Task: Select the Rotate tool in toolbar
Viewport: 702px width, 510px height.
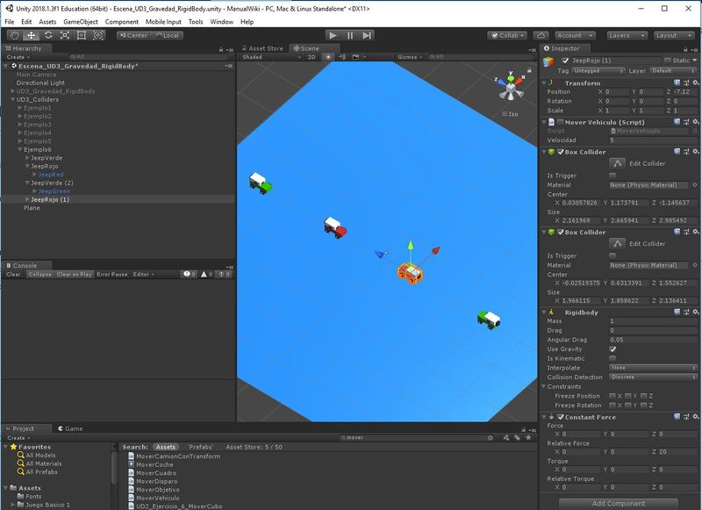Action: (48, 35)
